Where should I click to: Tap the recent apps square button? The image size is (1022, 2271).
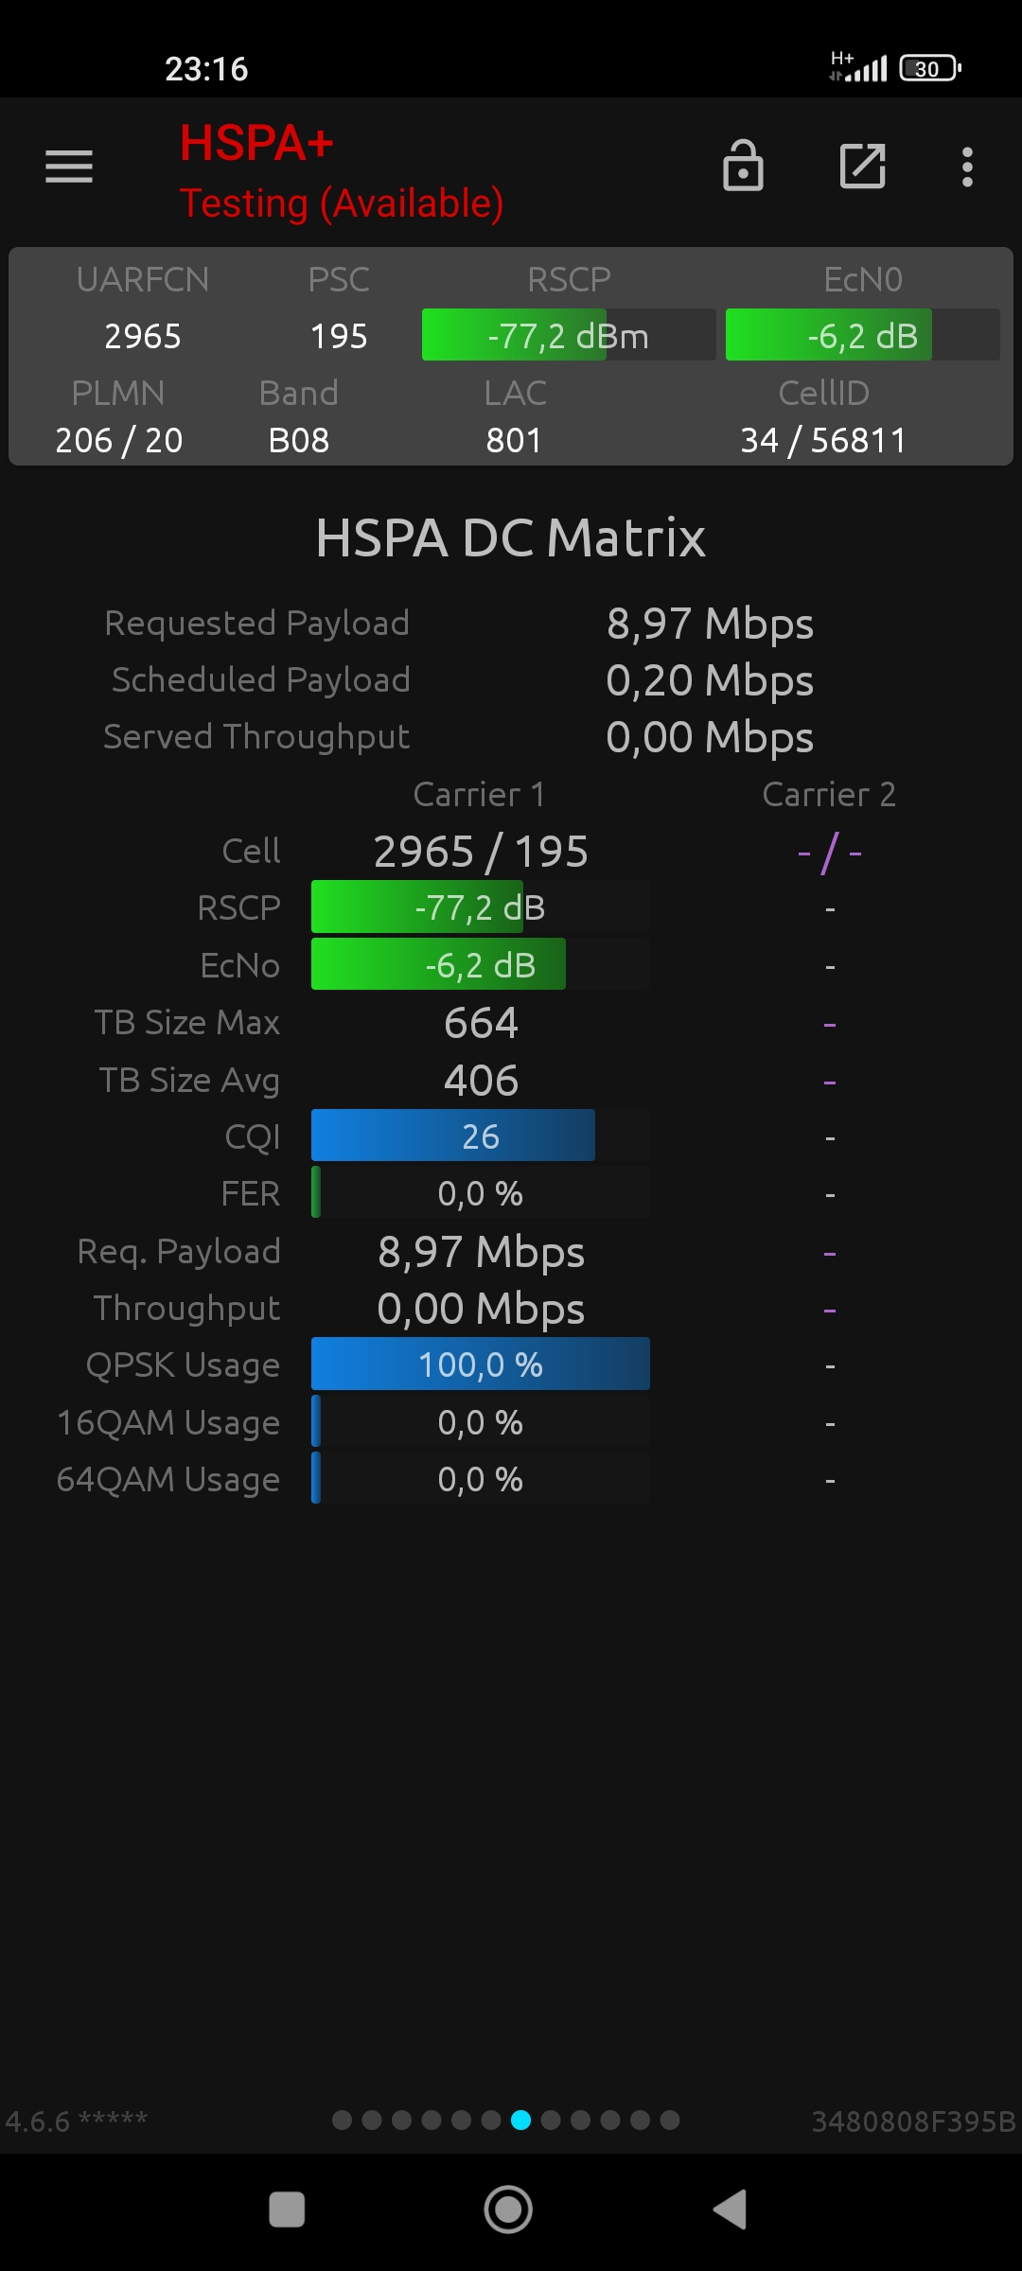point(287,2209)
